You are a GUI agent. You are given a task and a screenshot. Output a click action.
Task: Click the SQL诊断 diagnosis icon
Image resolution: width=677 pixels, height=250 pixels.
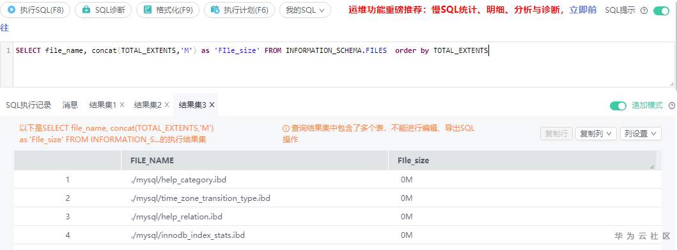coord(86,10)
